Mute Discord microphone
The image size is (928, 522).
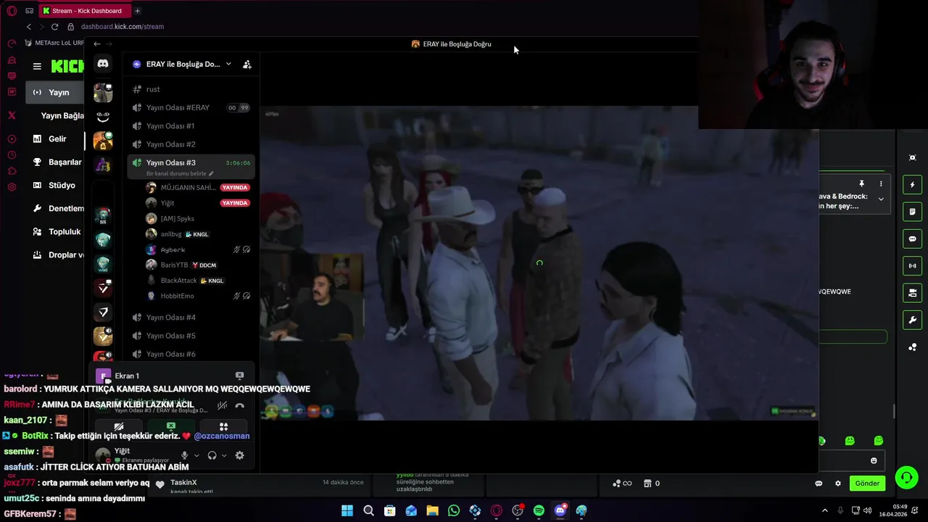185,455
